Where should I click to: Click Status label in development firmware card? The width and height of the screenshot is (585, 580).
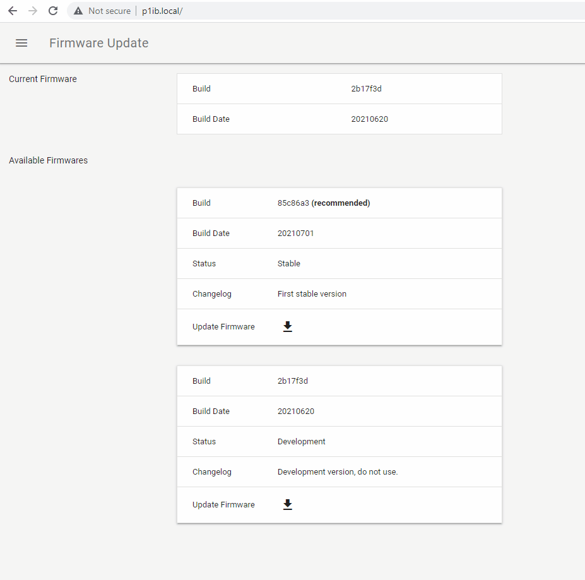pos(204,442)
